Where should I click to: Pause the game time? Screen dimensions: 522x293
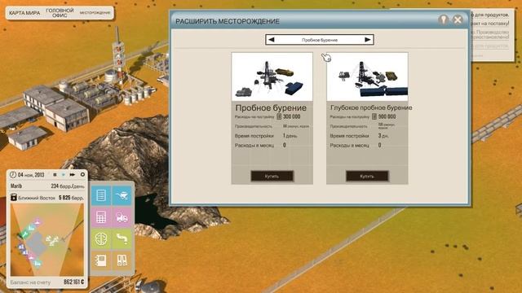[x=55, y=175]
